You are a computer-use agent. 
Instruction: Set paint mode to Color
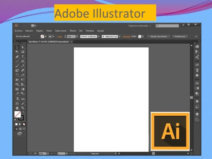(x=16, y=124)
